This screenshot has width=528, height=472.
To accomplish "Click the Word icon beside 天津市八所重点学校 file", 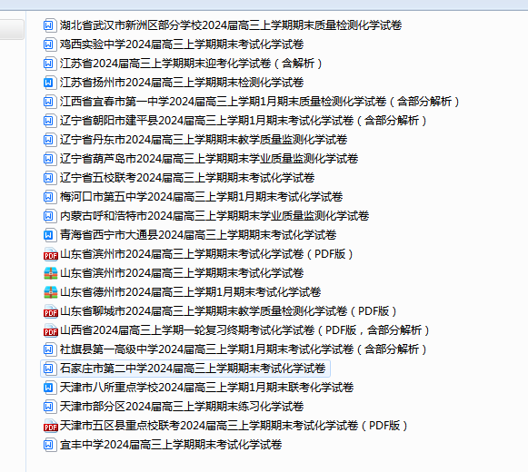I will pyautogui.click(x=49, y=388).
